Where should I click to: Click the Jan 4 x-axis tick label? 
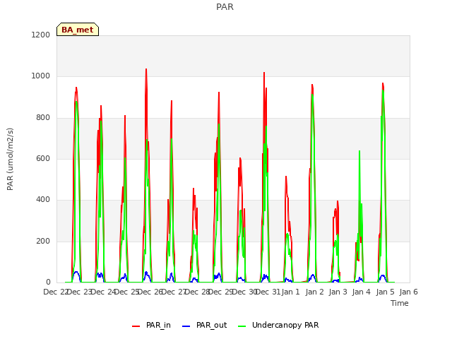362,292
